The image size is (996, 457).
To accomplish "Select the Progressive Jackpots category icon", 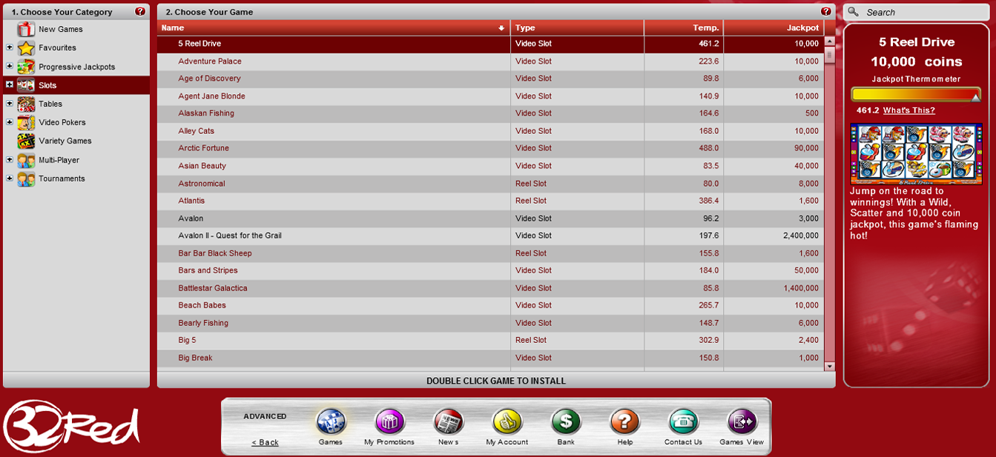I will pos(26,67).
